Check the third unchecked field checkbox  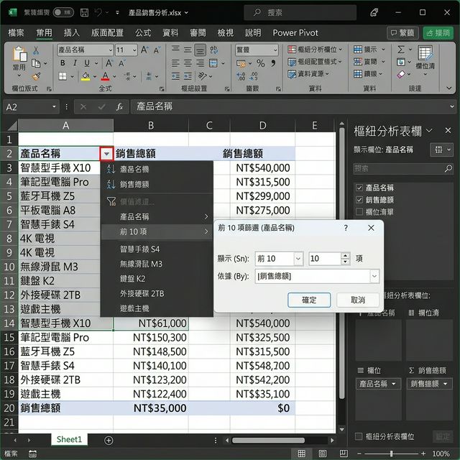[359, 211]
